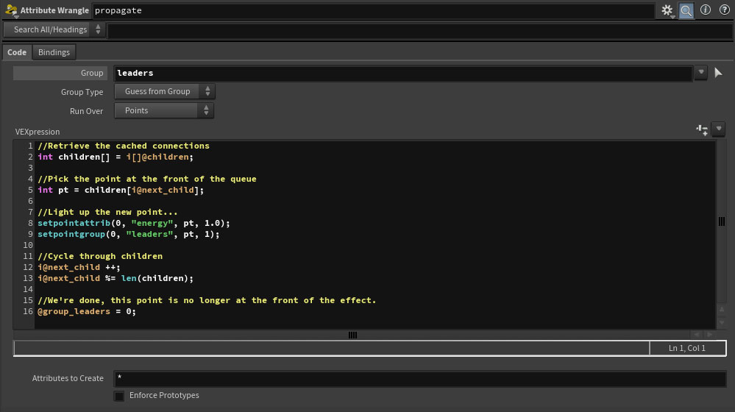Click the Group field containing 'leaders'
The image size is (735, 412).
coord(403,73)
